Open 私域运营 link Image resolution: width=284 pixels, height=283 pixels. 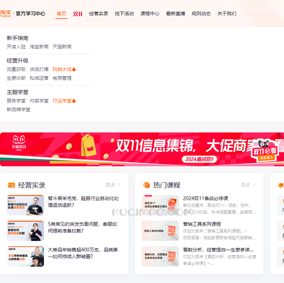tap(39, 78)
